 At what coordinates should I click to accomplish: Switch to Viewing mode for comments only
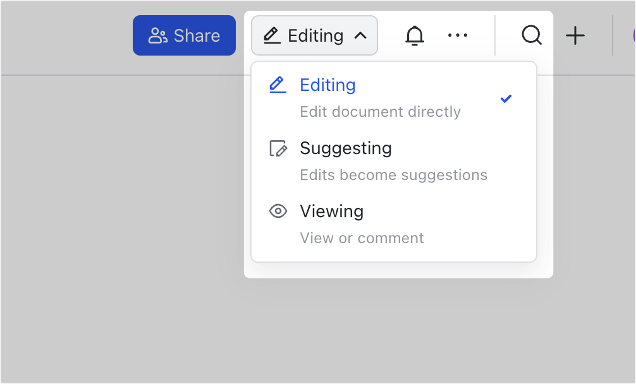pos(332,211)
